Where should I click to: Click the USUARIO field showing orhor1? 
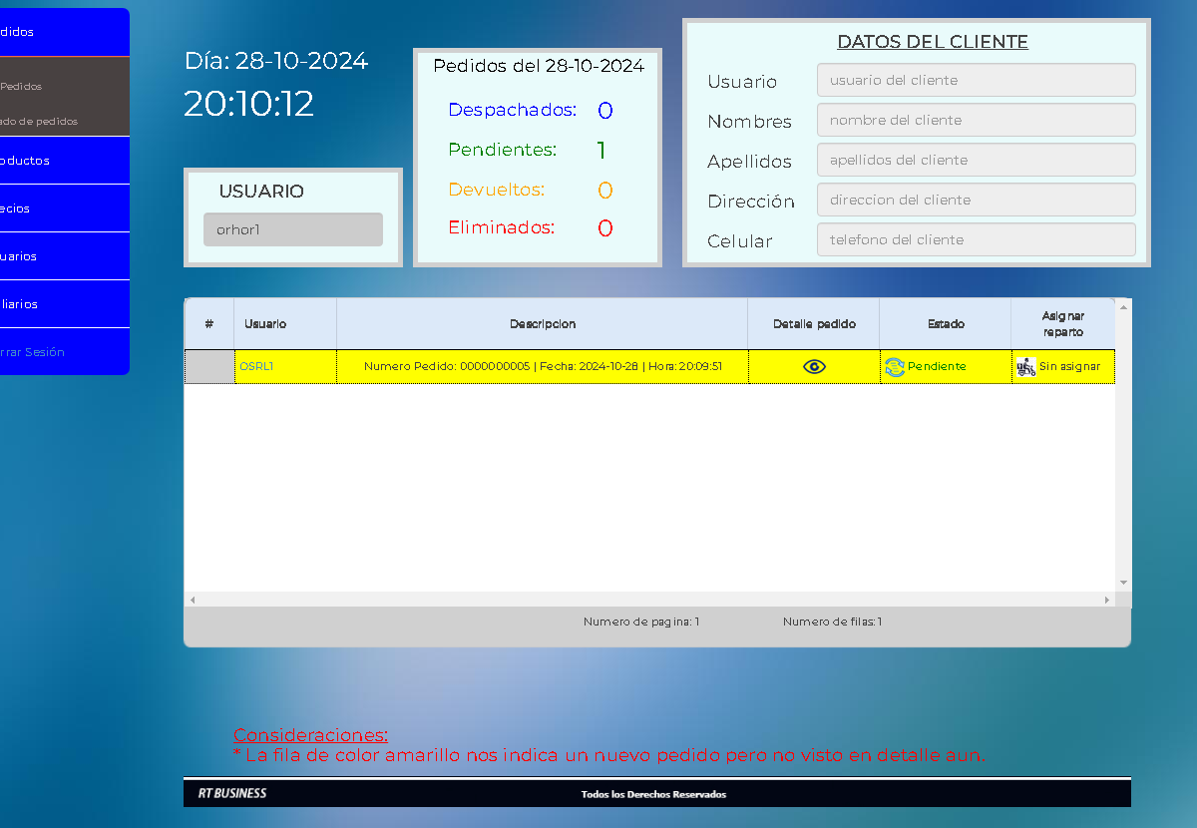click(293, 229)
